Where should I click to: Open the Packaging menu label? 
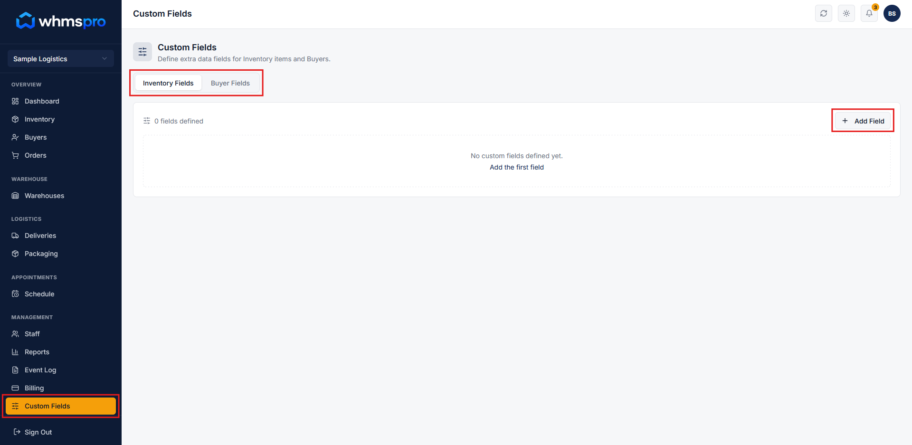41,254
